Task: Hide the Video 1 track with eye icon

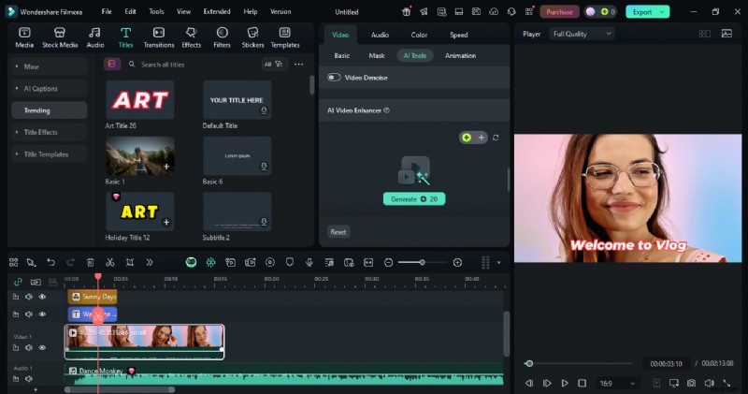Action: 42,347
